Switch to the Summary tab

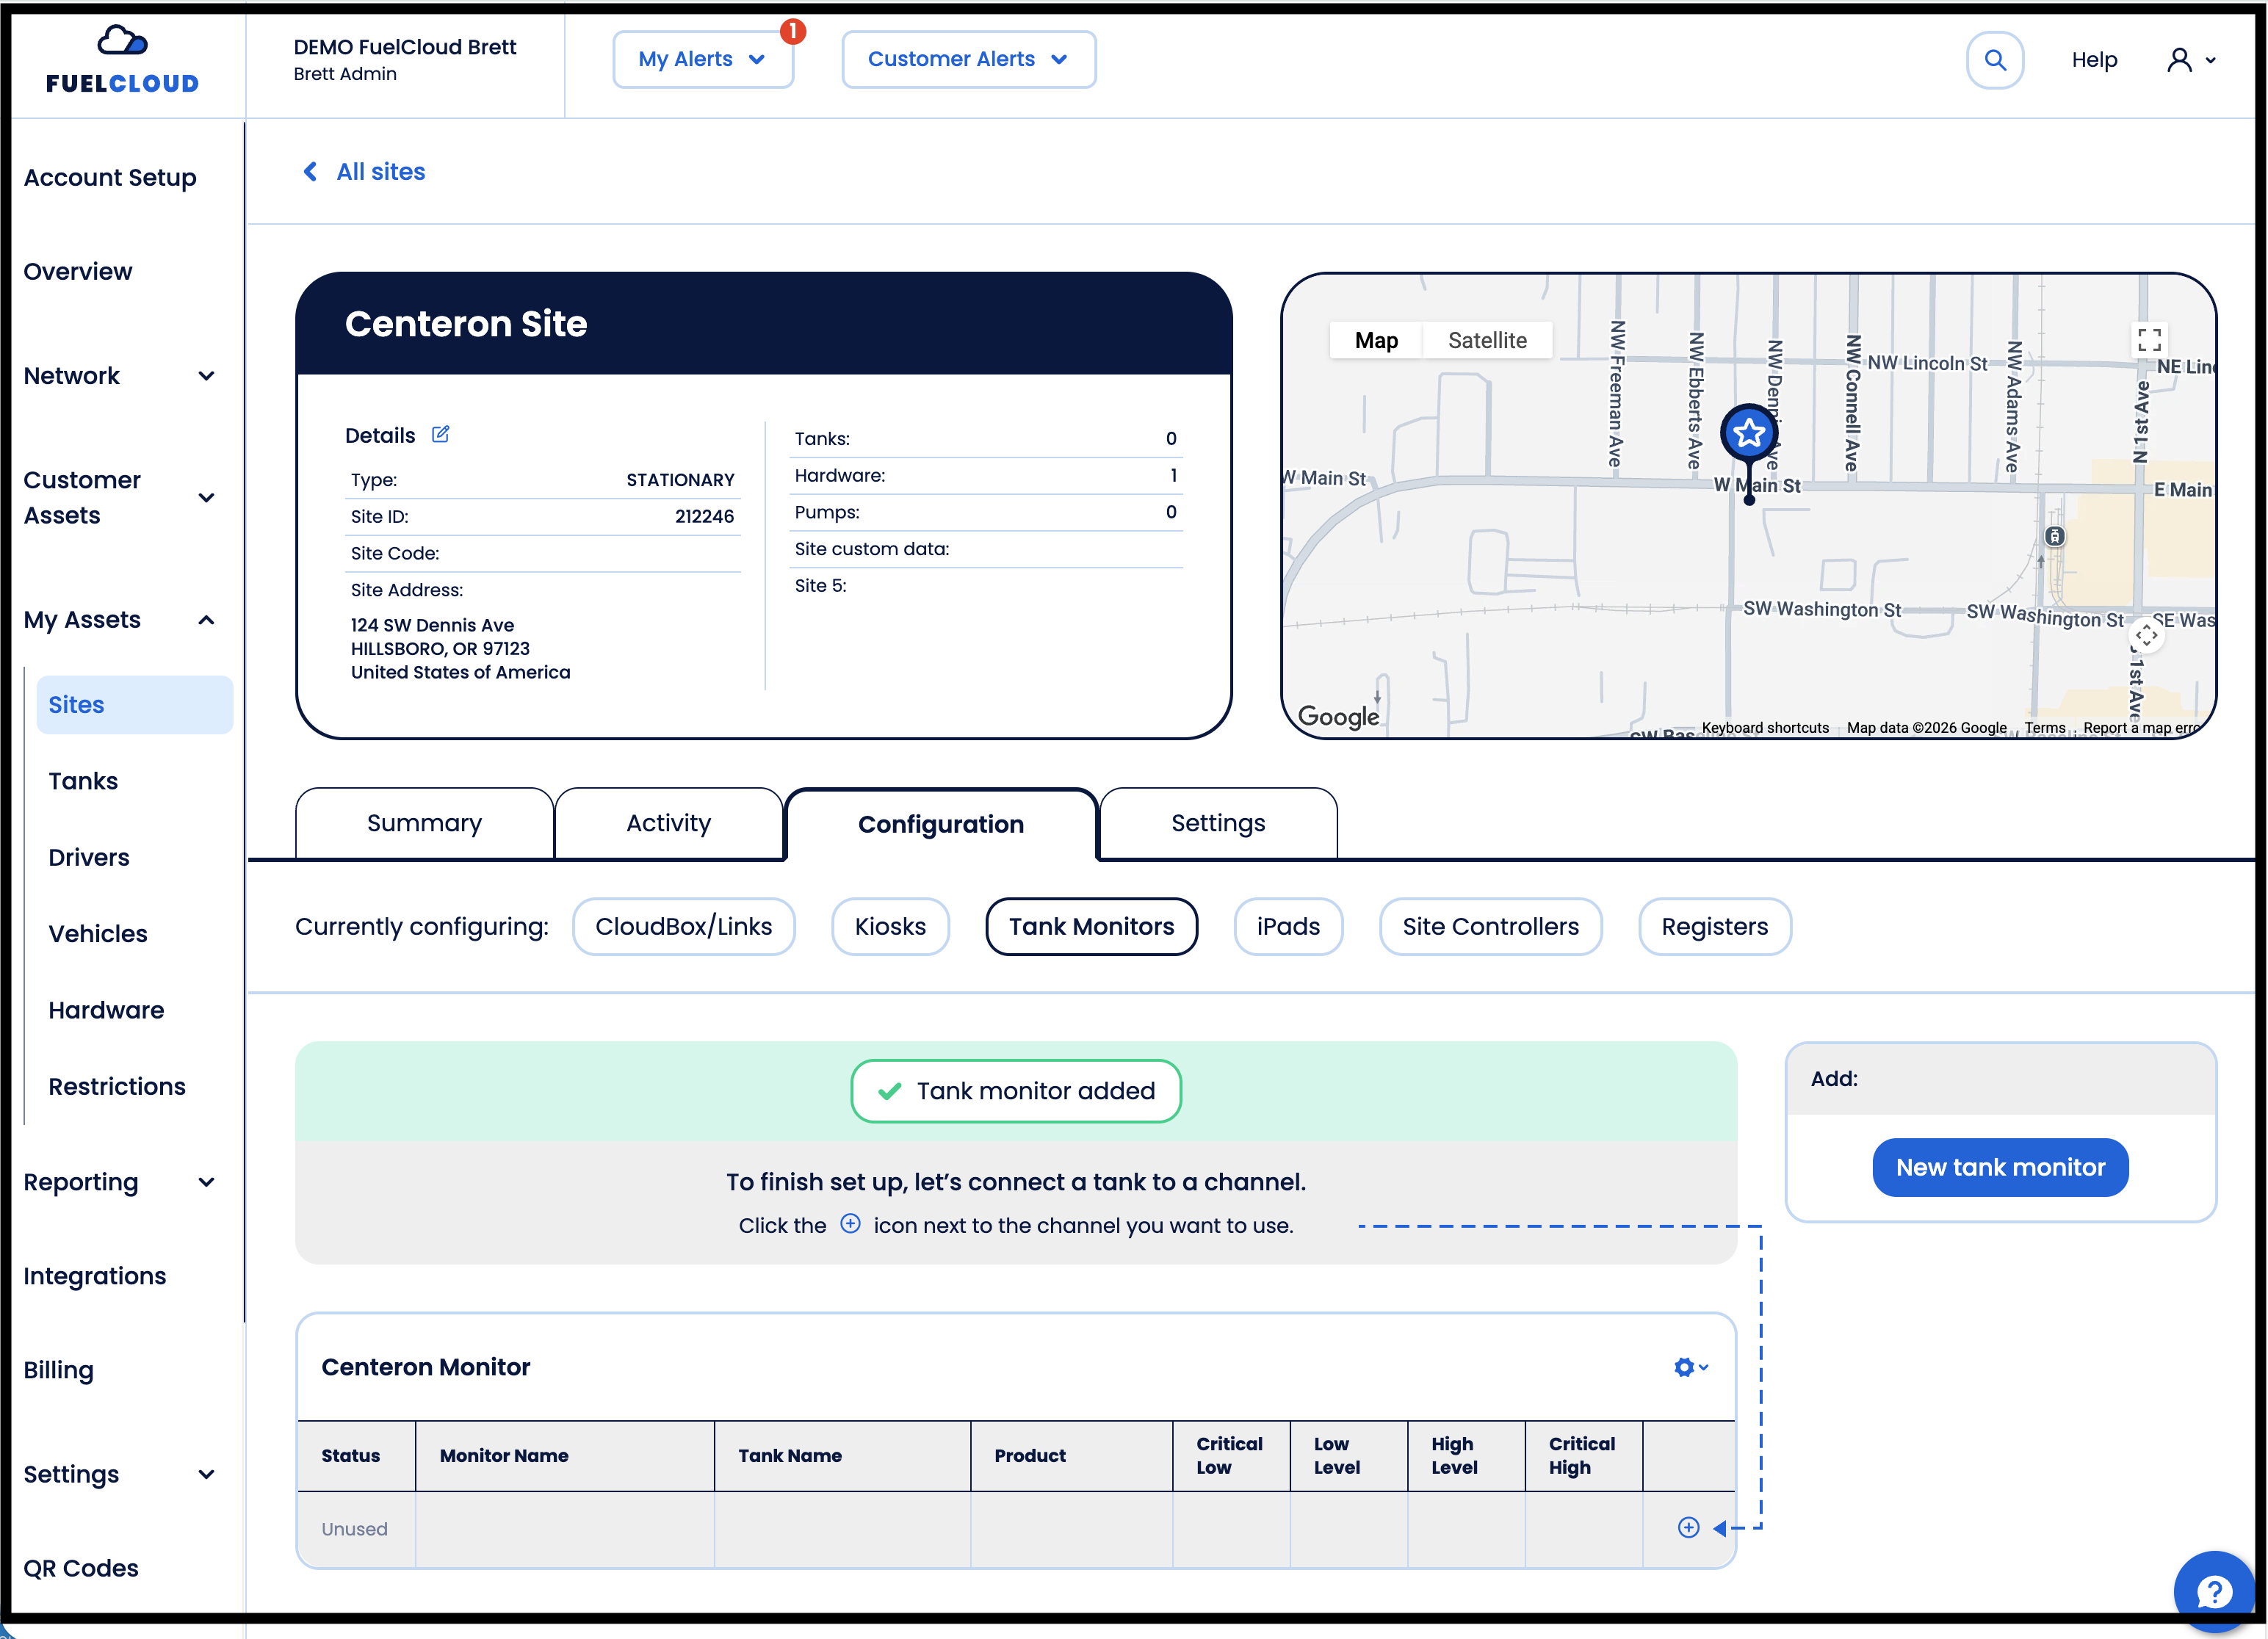pos(424,823)
